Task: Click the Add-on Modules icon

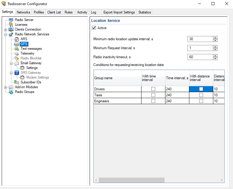Action: click(x=11, y=87)
